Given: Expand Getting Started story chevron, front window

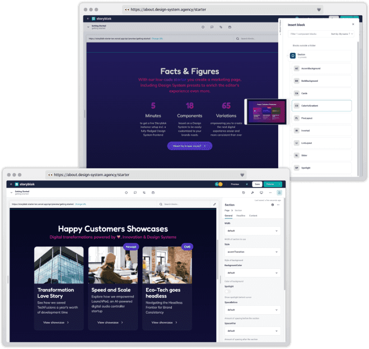Looking at the screenshot, I should (11, 193).
